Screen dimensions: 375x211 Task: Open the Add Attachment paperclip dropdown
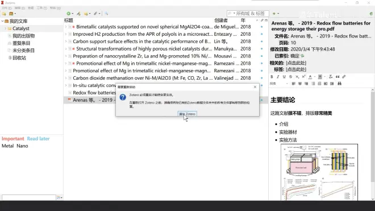click(x=97, y=14)
